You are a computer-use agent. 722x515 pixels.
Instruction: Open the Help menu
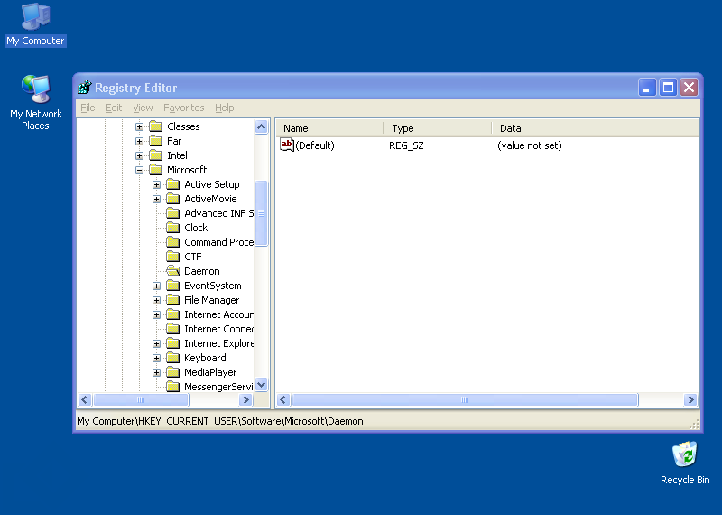point(224,108)
